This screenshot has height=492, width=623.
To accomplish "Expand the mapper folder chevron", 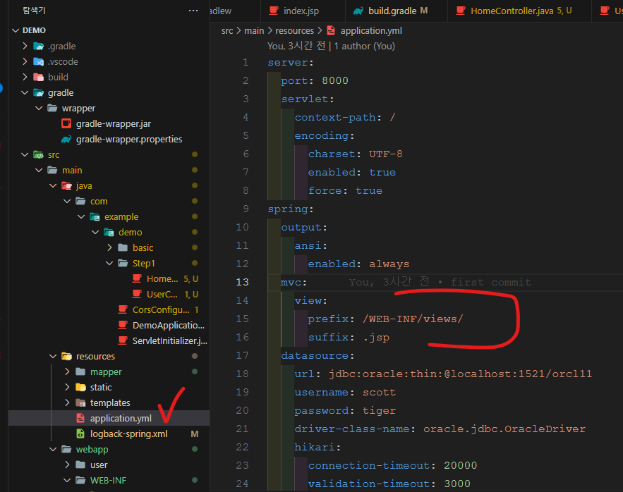I will (67, 371).
